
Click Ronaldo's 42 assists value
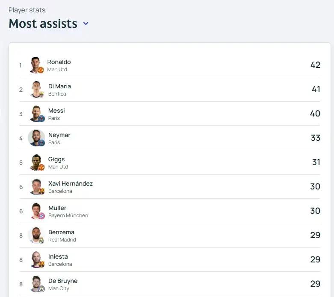pyautogui.click(x=315, y=65)
